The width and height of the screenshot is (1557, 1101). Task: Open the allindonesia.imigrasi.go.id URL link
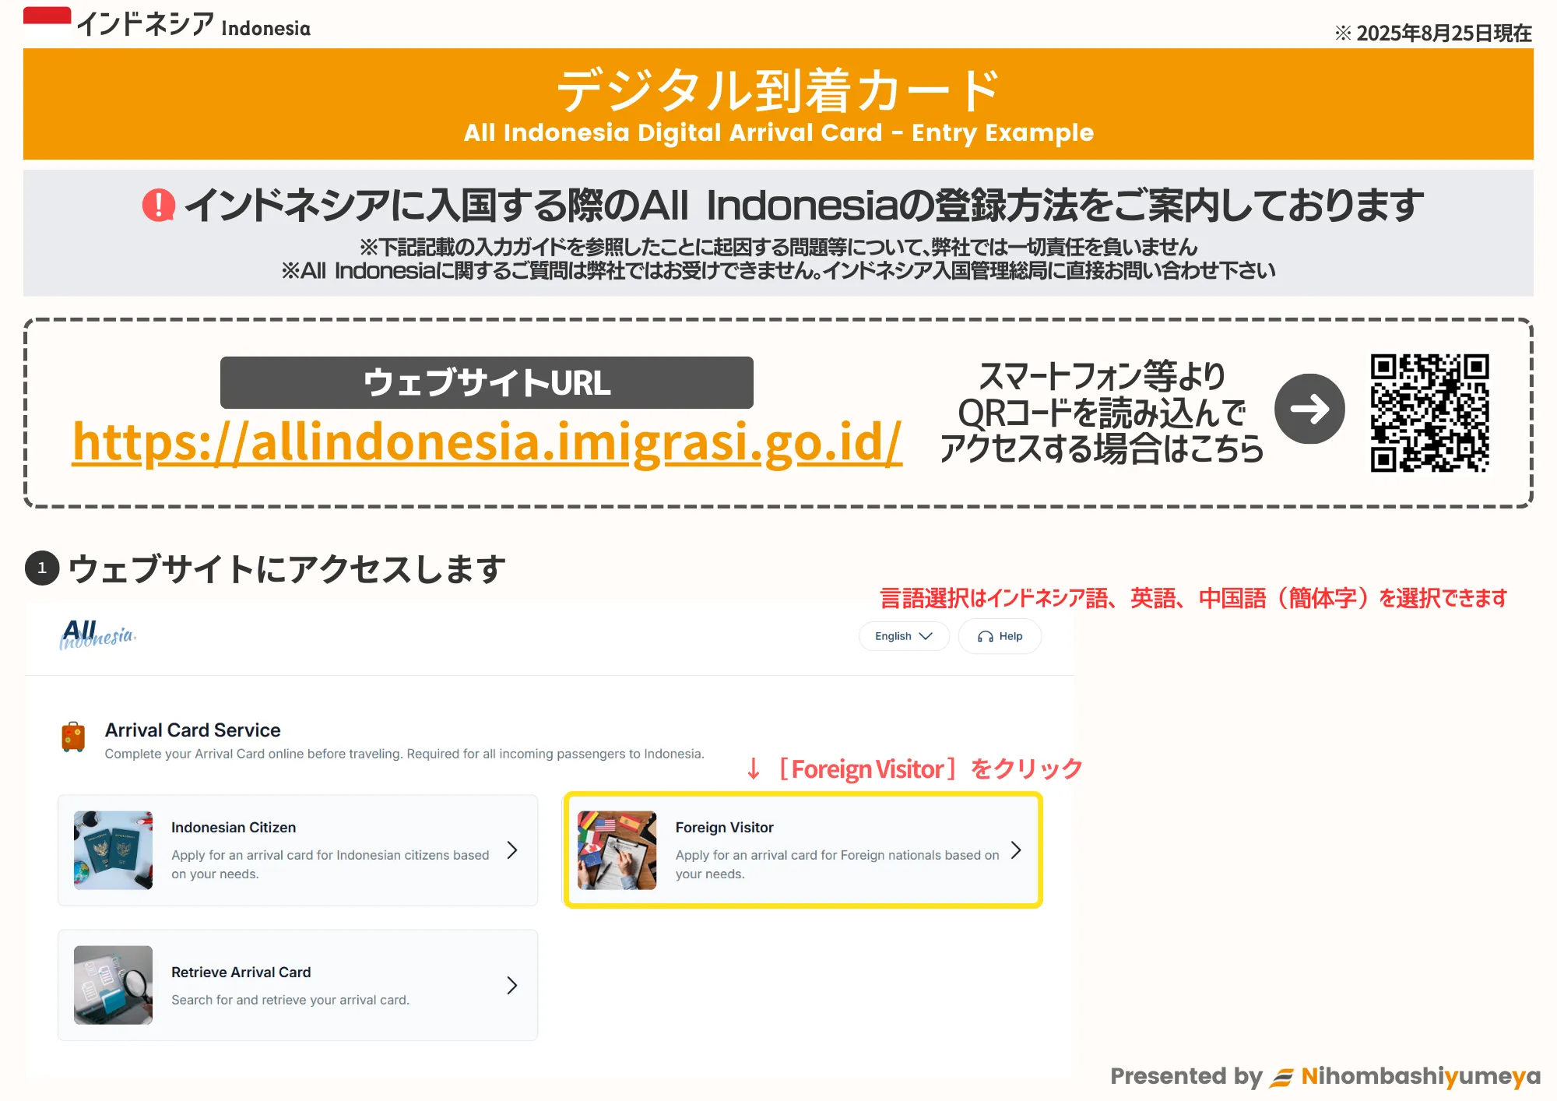(487, 442)
